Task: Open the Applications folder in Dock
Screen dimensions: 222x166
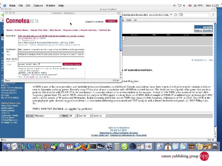Action: coord(160,146)
